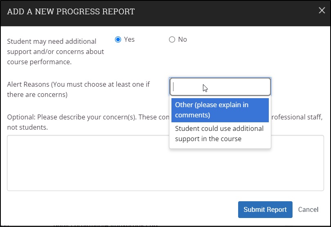This screenshot has height=227, width=331.
Task: Choose 'Student could use additional support' option
Action: click(x=220, y=134)
